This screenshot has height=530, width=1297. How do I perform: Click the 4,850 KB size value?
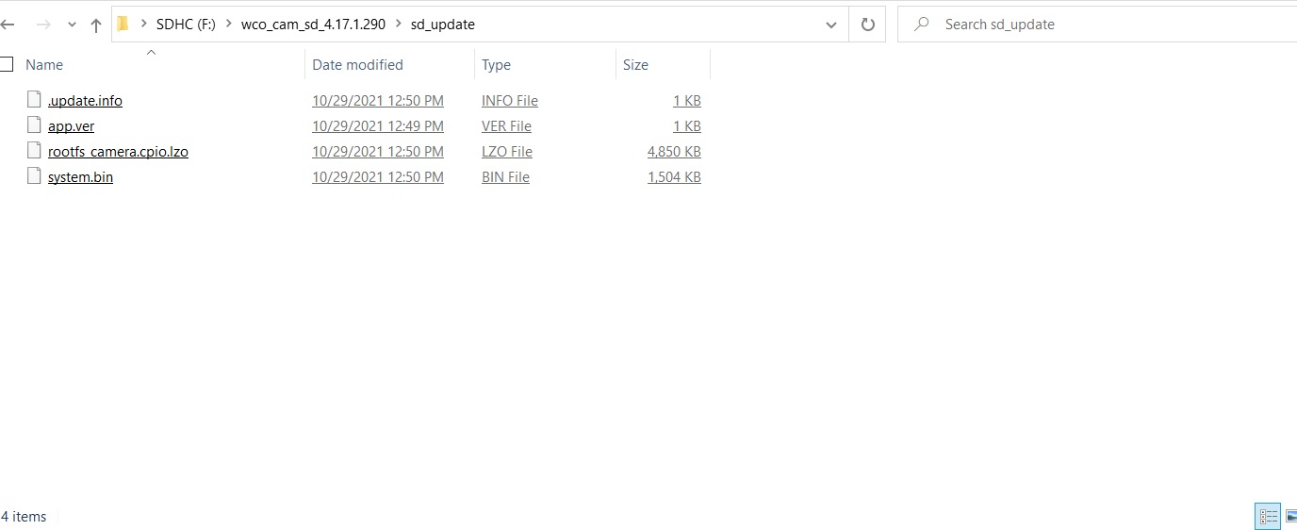click(674, 152)
